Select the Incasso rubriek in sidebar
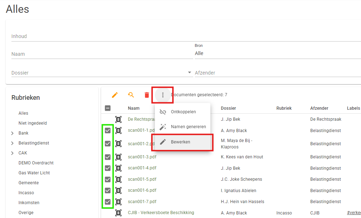This screenshot has width=361, height=218. [26, 193]
